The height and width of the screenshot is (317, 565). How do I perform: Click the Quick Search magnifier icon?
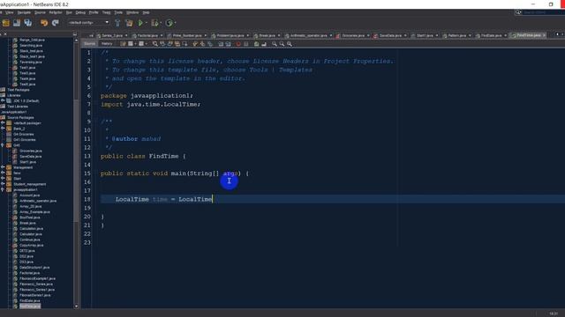click(x=518, y=12)
